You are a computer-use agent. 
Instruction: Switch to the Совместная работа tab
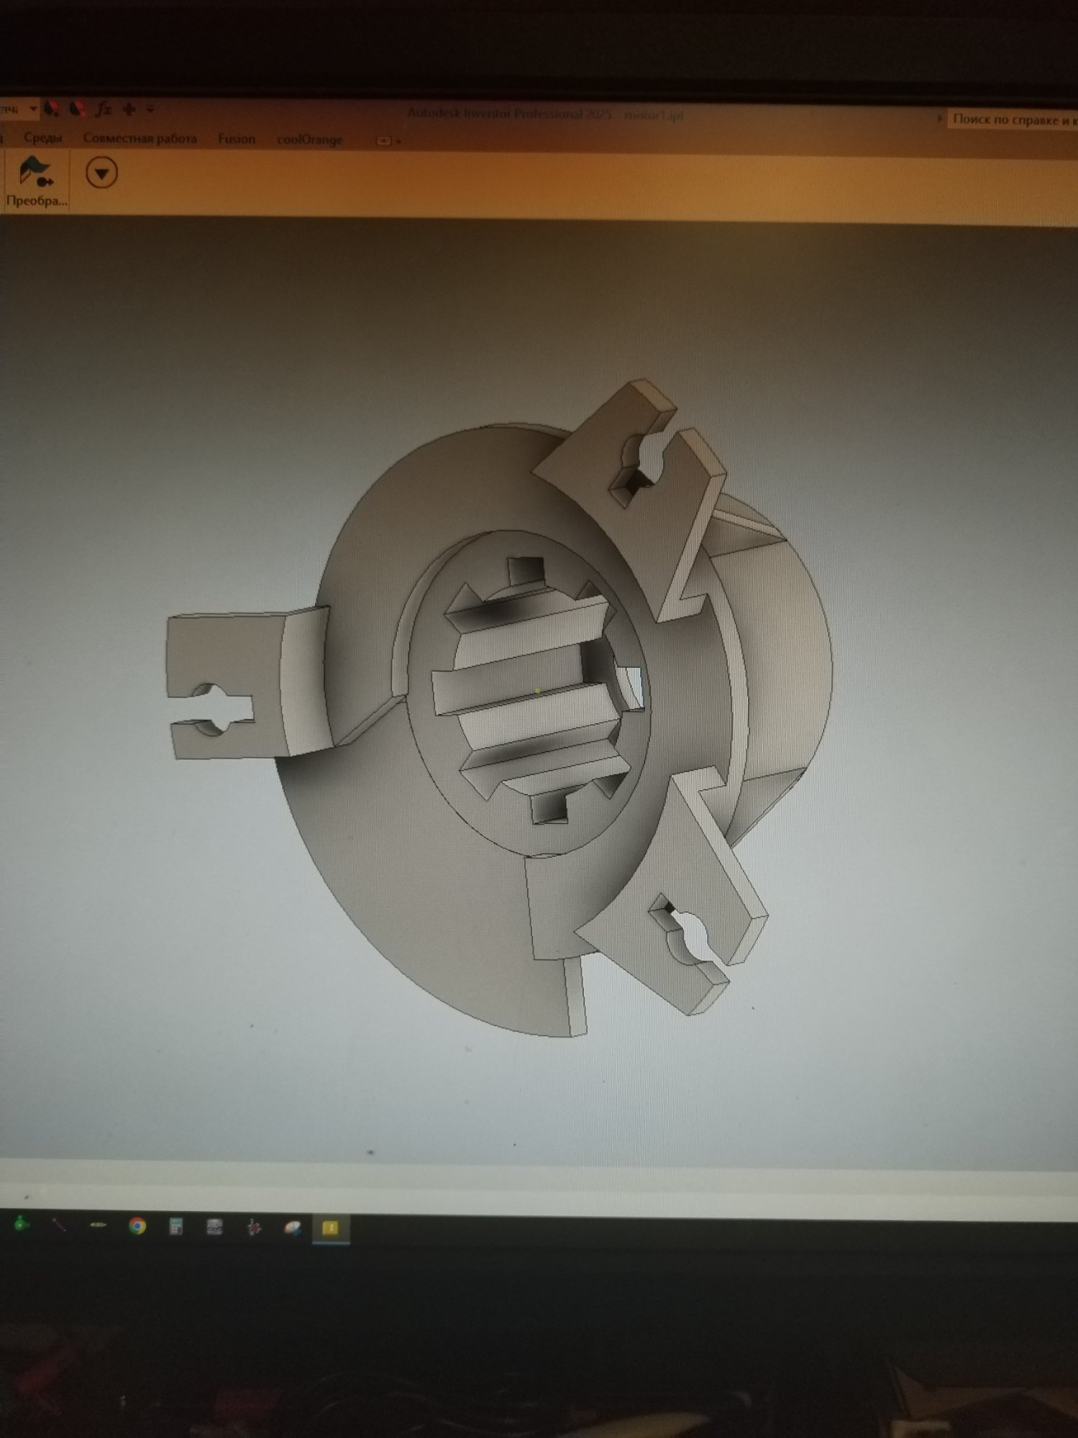[140, 138]
